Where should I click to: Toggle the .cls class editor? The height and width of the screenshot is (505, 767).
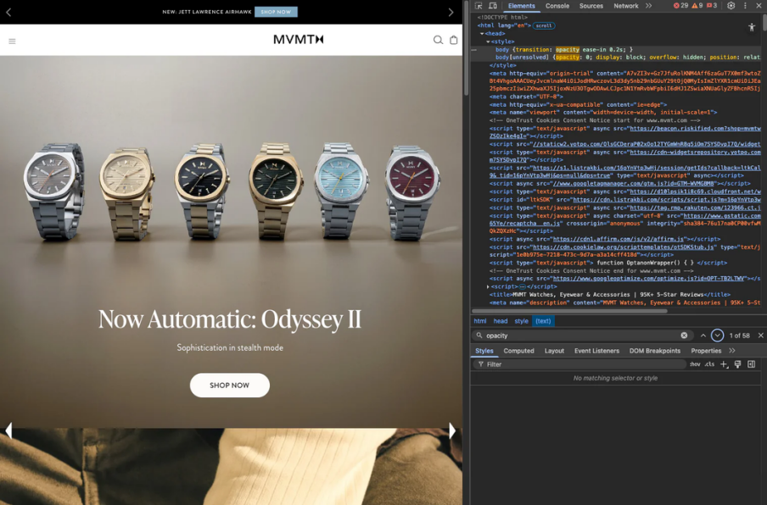point(709,364)
